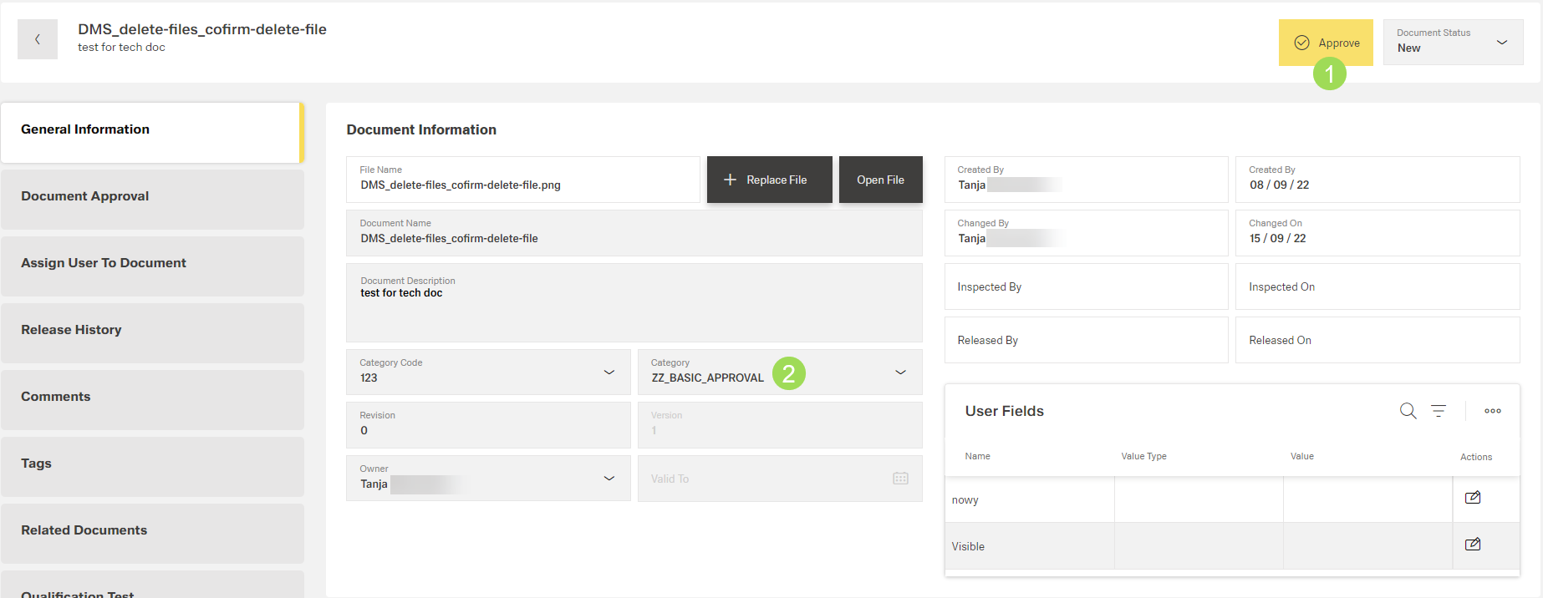Image resolution: width=1543 pixels, height=598 pixels.
Task: Expand the Owner dropdown
Action: click(609, 479)
